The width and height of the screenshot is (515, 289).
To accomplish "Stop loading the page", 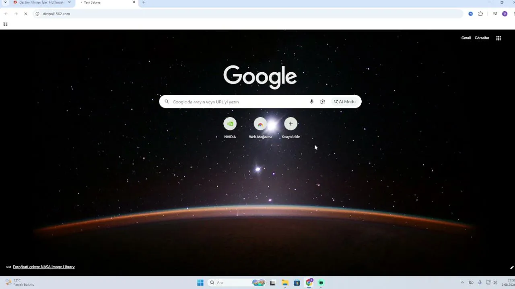I will (x=25, y=14).
